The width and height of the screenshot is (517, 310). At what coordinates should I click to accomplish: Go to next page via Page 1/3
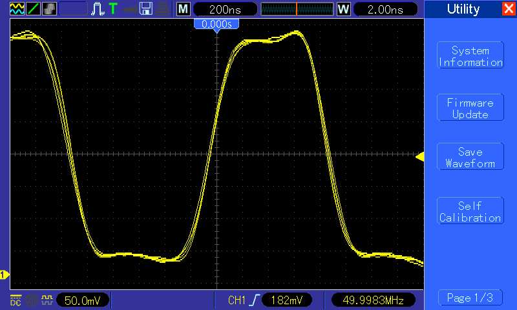(x=470, y=298)
